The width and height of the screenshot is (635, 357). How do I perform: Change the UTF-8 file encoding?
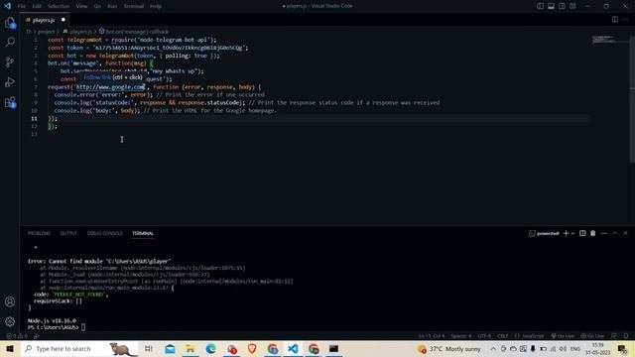coord(484,336)
